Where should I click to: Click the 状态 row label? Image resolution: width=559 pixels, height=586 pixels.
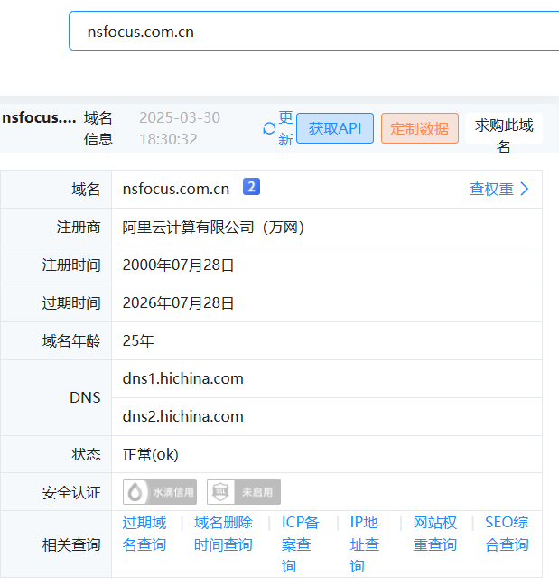pyautogui.click(x=86, y=454)
